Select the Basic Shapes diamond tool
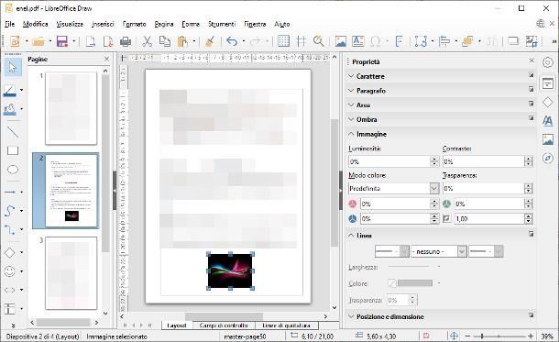 click(10, 252)
